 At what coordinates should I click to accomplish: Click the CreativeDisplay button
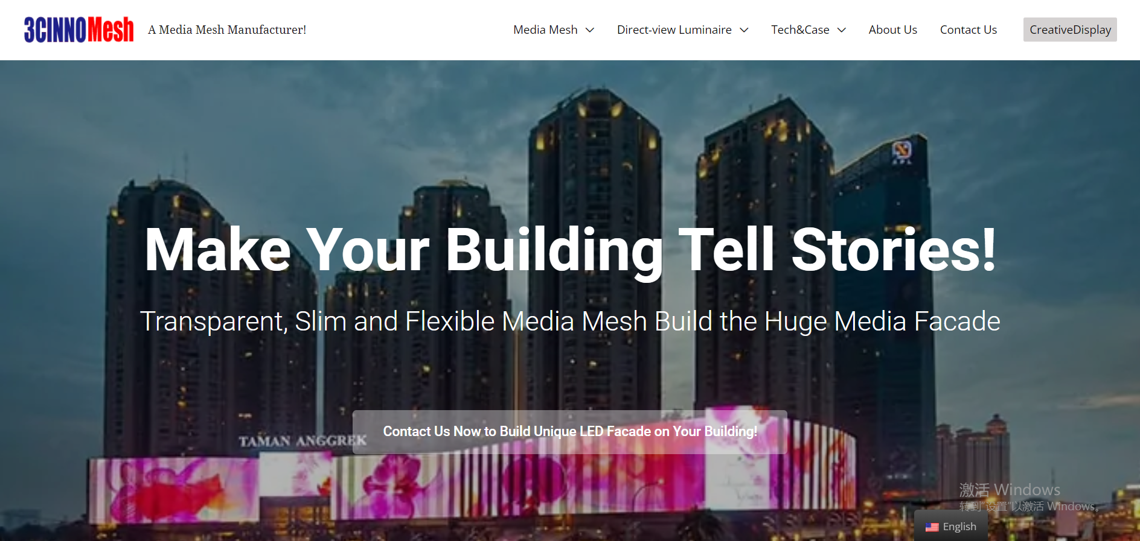point(1070,30)
